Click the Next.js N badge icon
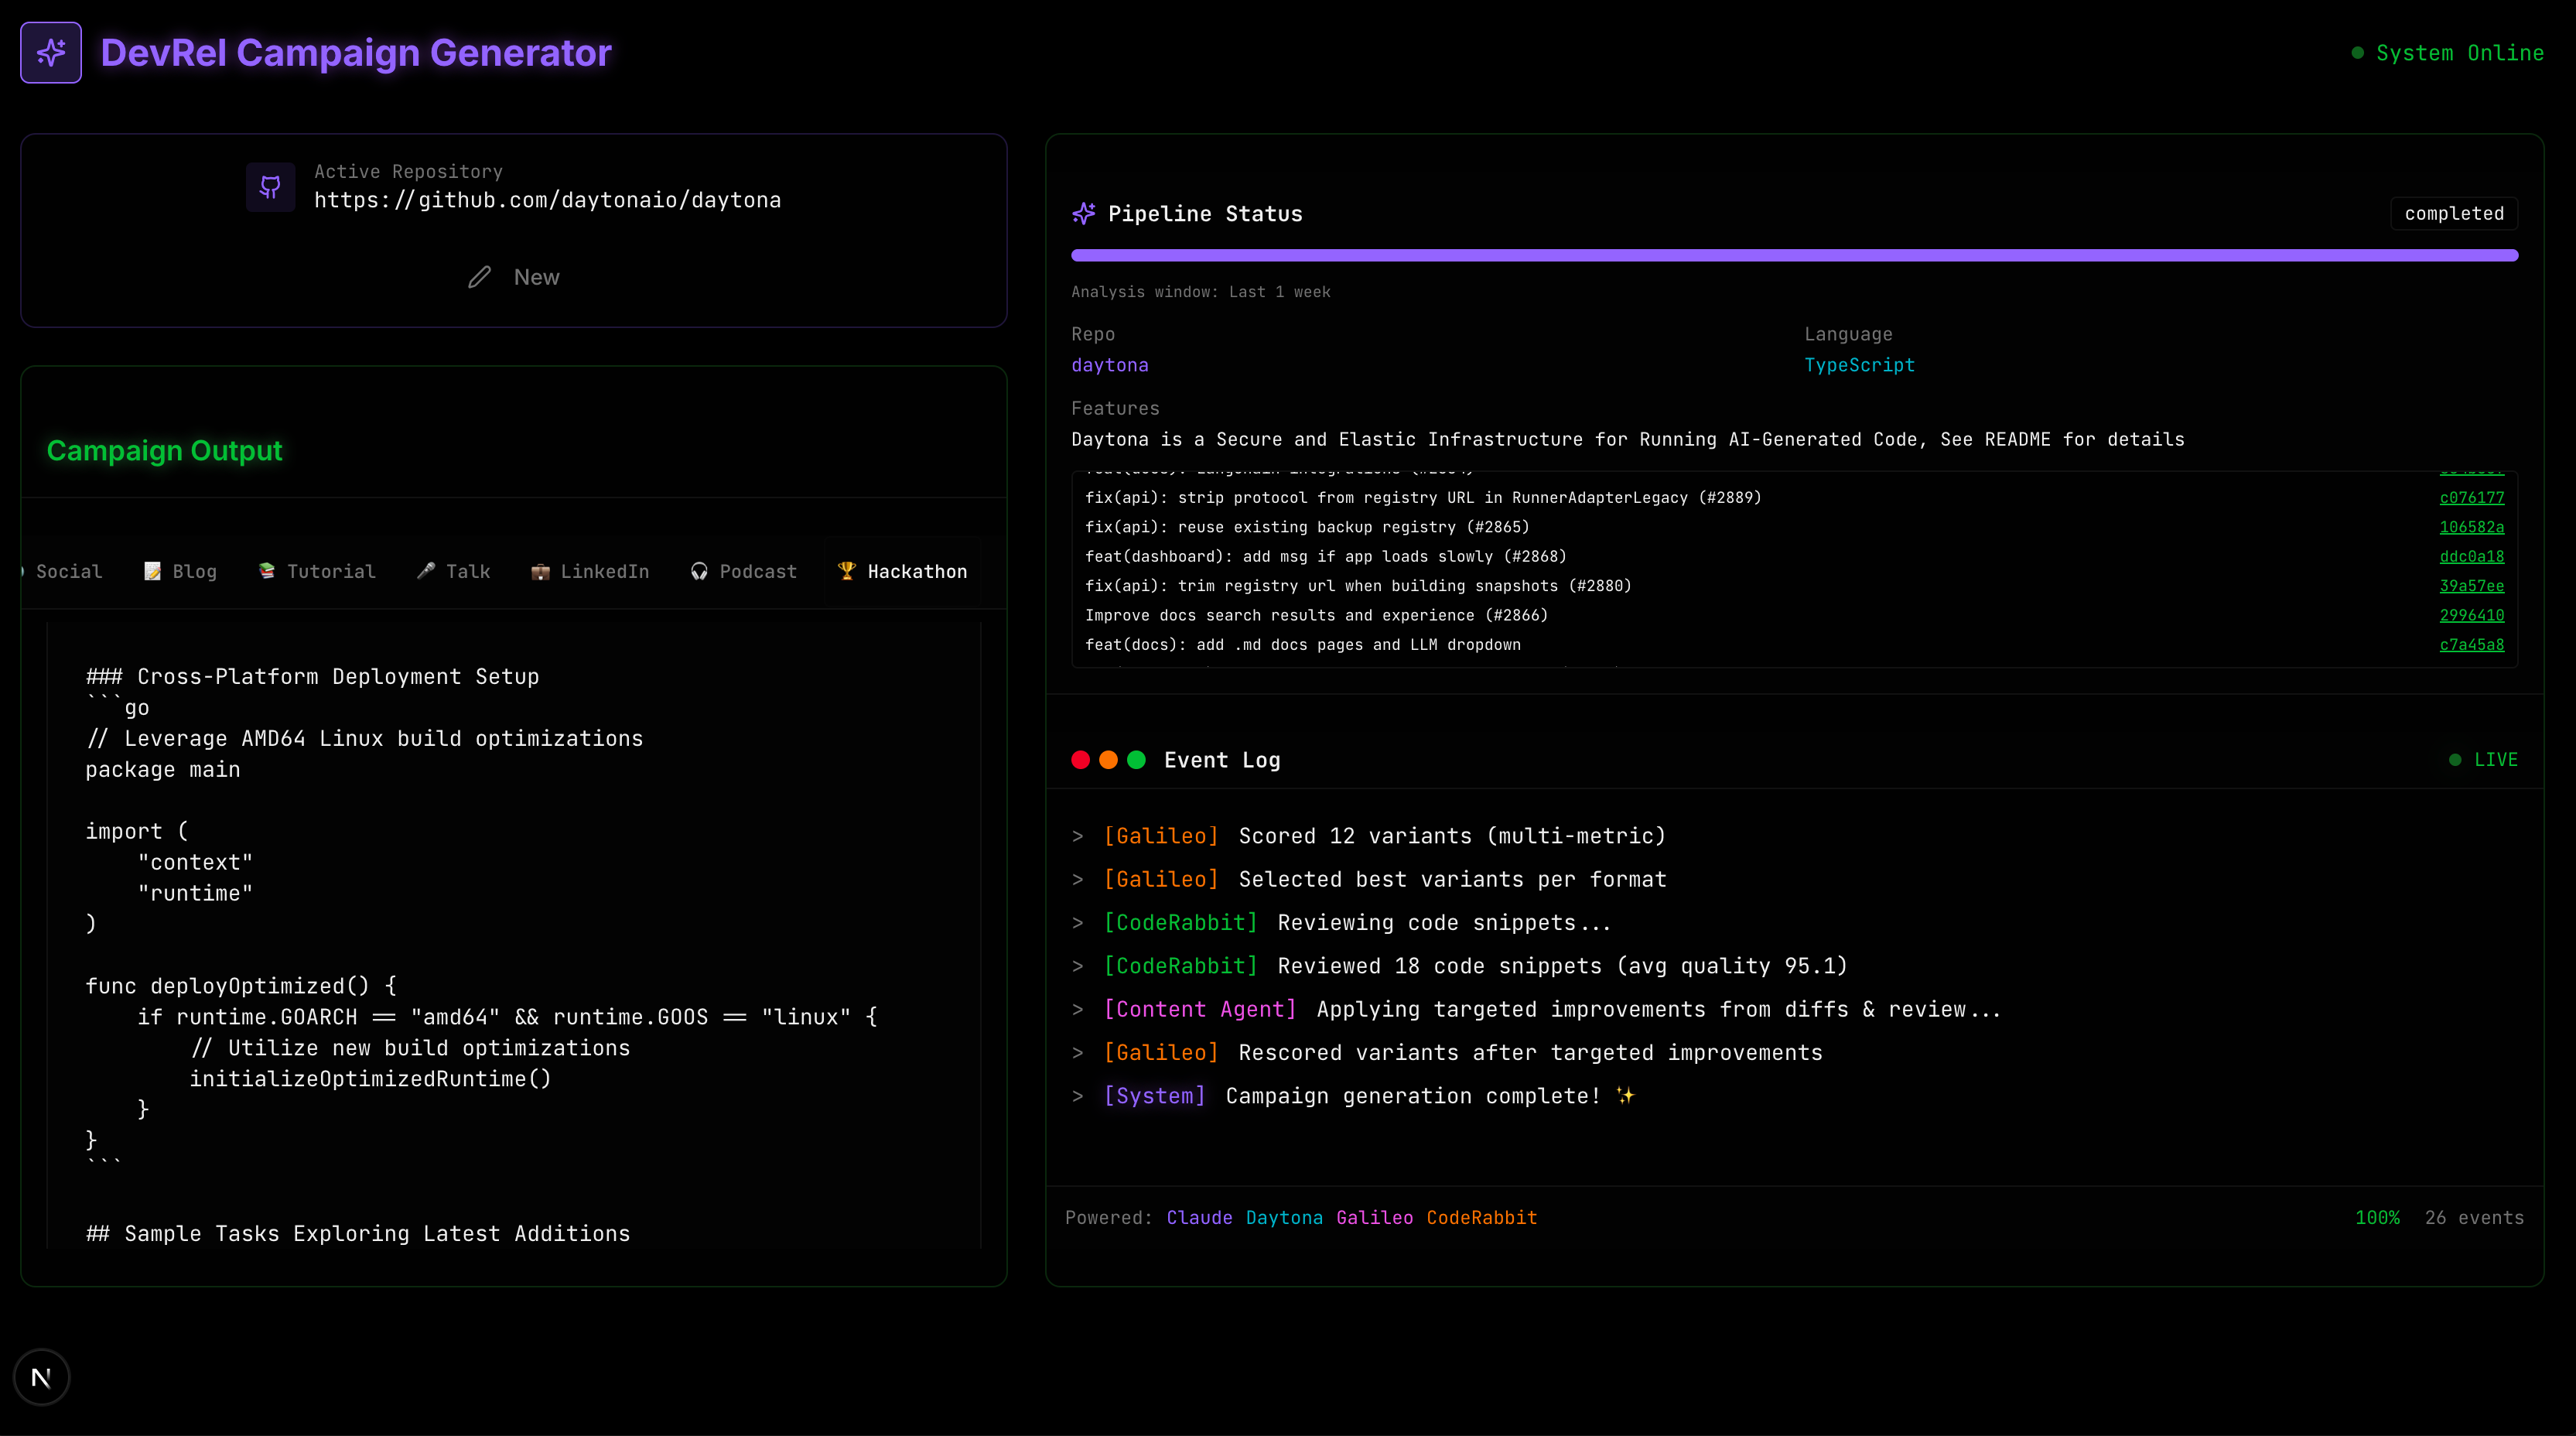The image size is (2576, 1436). [41, 1377]
